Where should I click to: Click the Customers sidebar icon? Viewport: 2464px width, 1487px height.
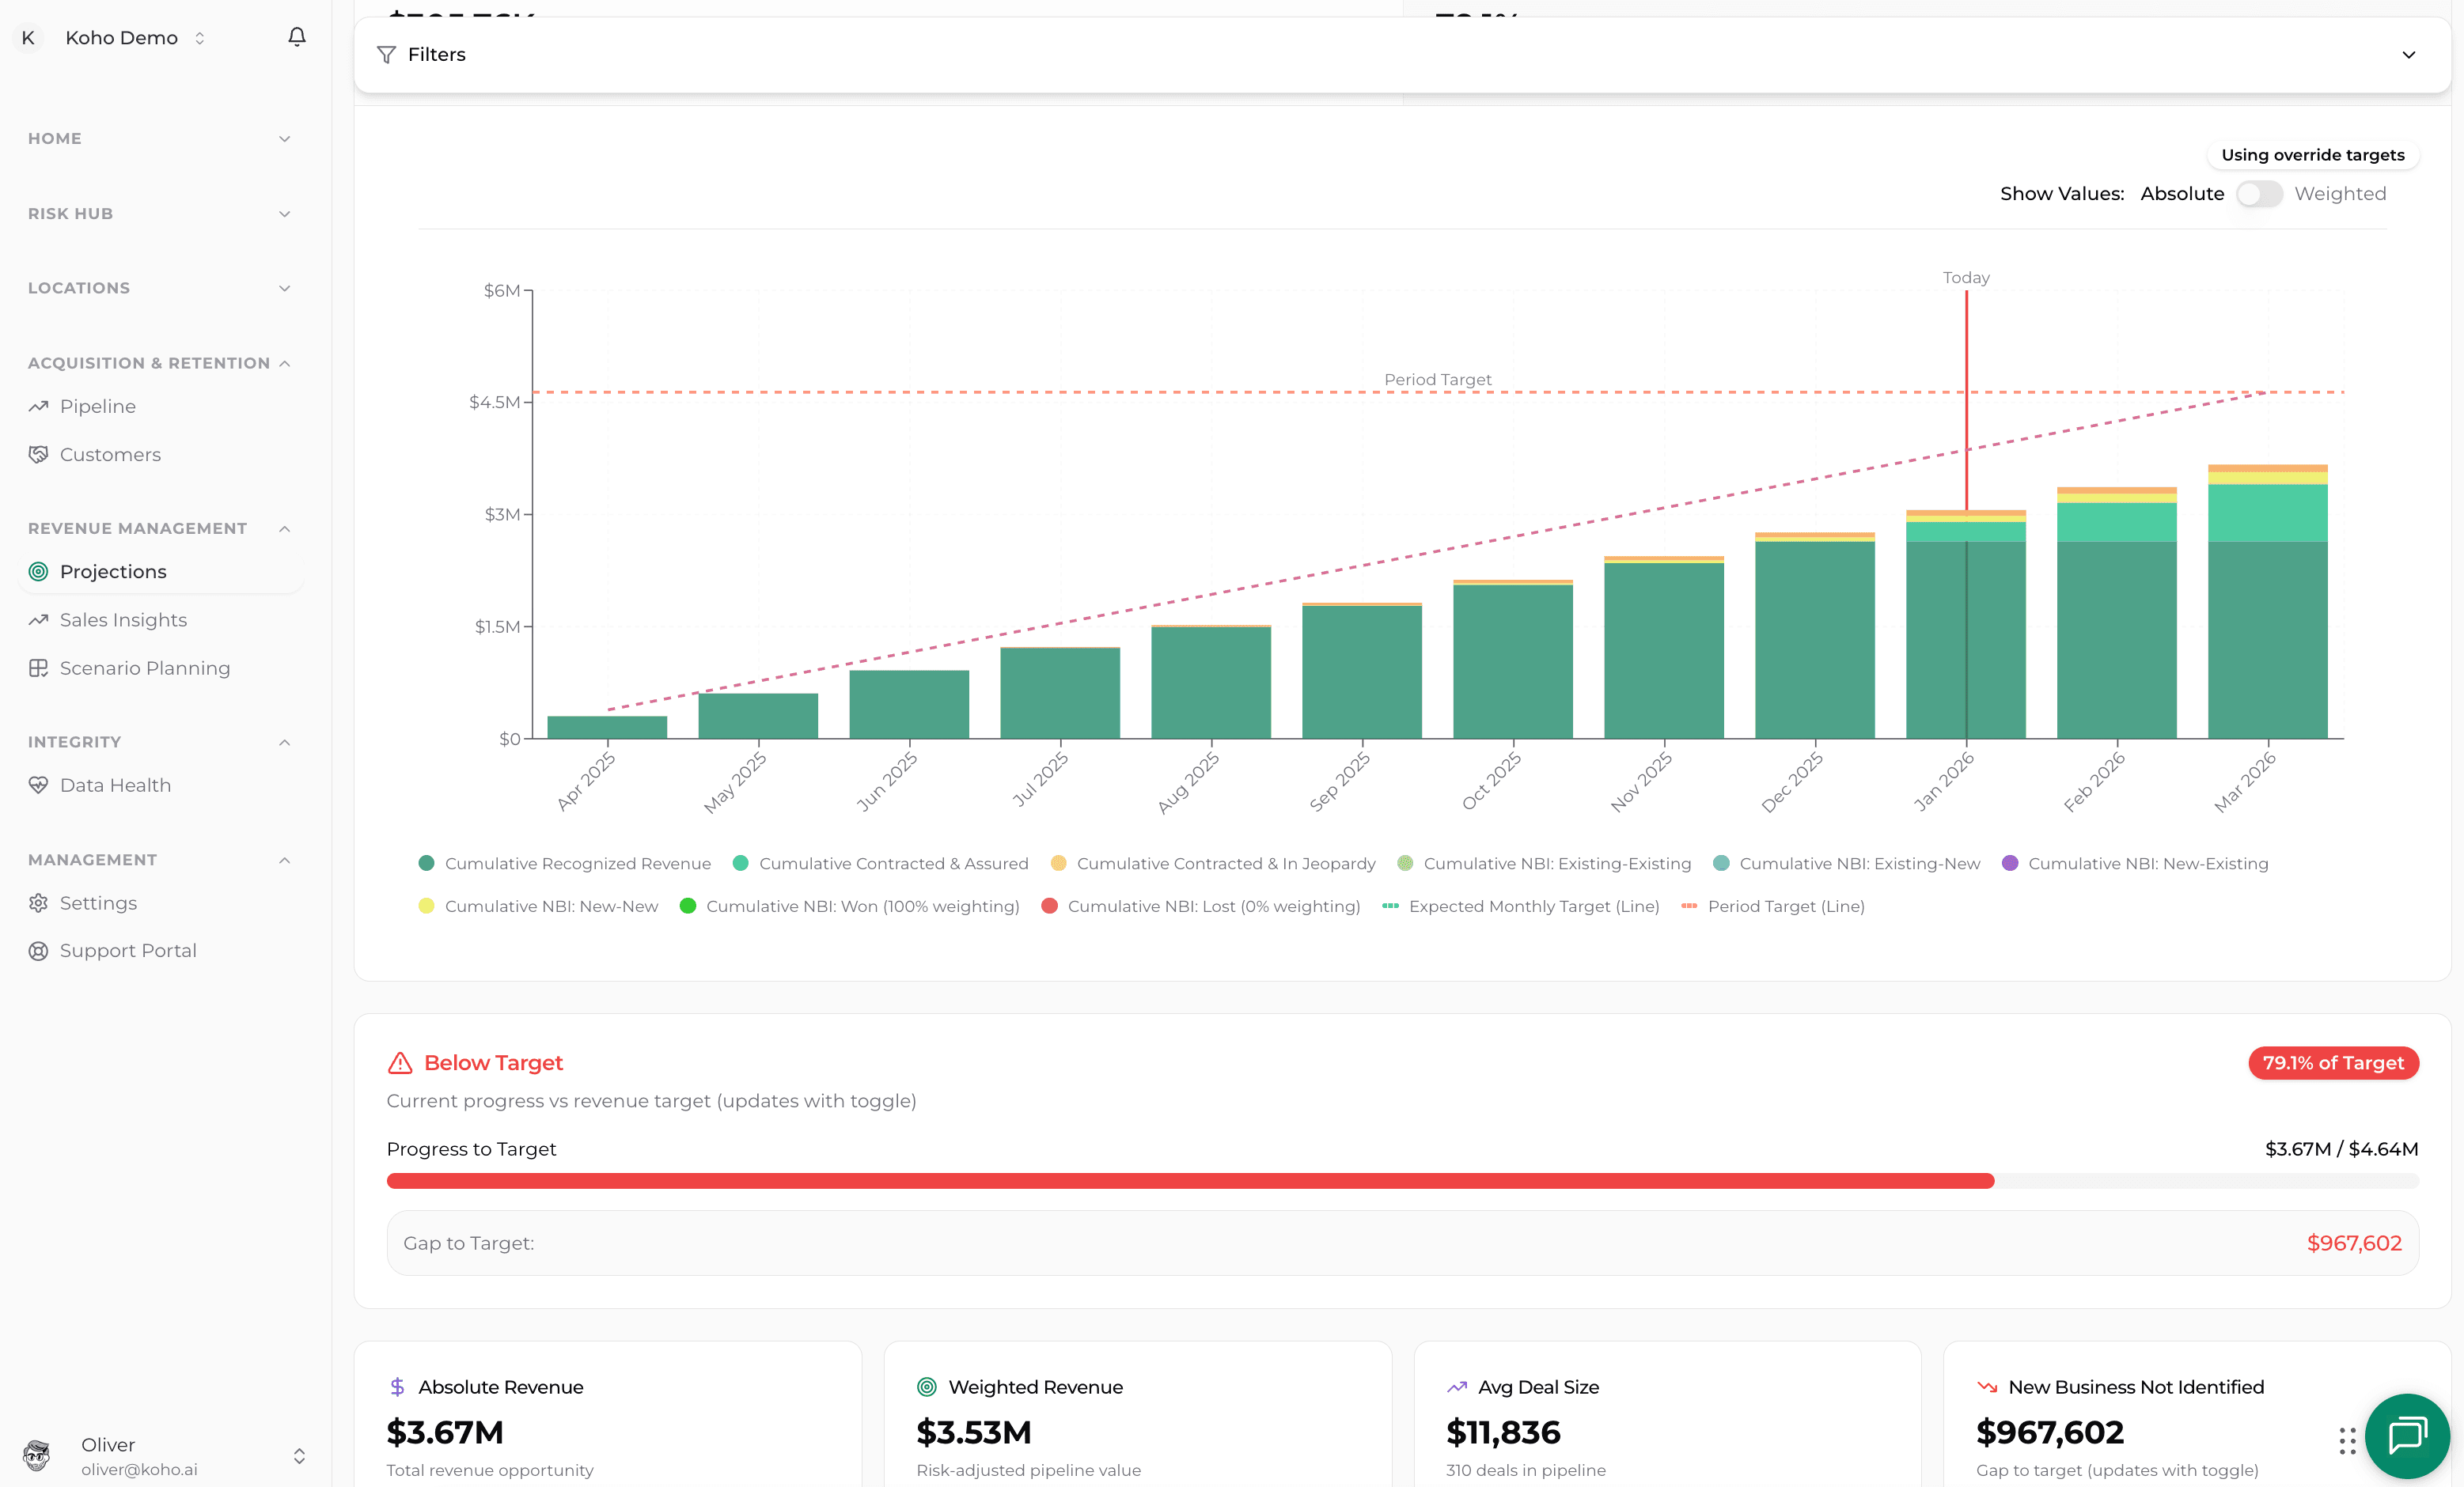pyautogui.click(x=38, y=454)
